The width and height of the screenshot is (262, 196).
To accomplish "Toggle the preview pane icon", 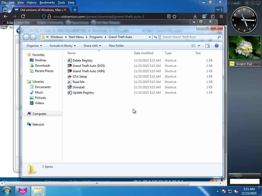I will 207,46.
